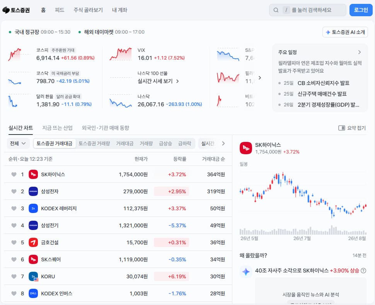Screen dimensions: 375x305
Task: Click the VIX mini chart
Action: [121, 54]
